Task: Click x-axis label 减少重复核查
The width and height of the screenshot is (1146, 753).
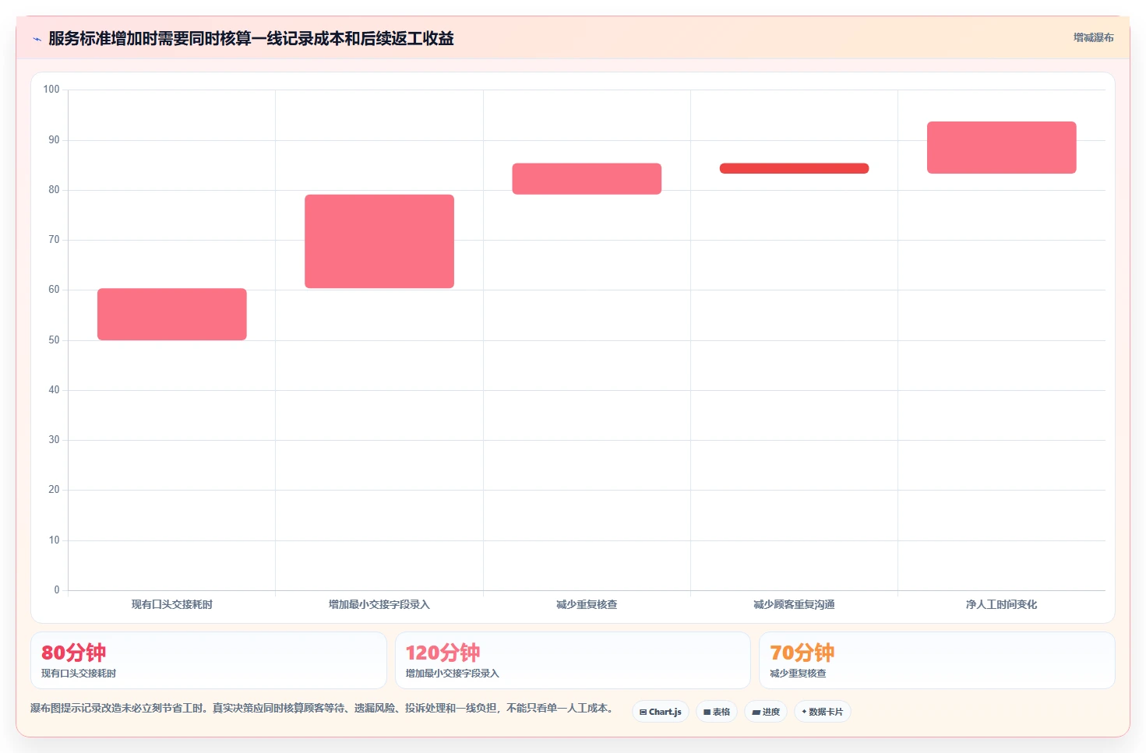Action: click(x=587, y=604)
